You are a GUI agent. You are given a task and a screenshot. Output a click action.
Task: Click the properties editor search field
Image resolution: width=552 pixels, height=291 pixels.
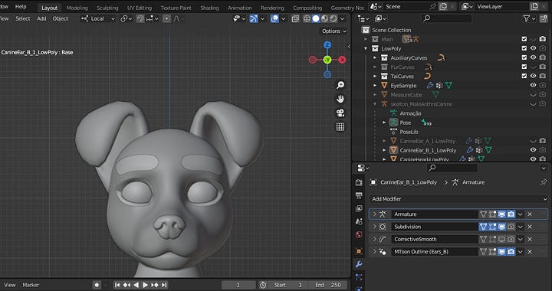(x=452, y=168)
